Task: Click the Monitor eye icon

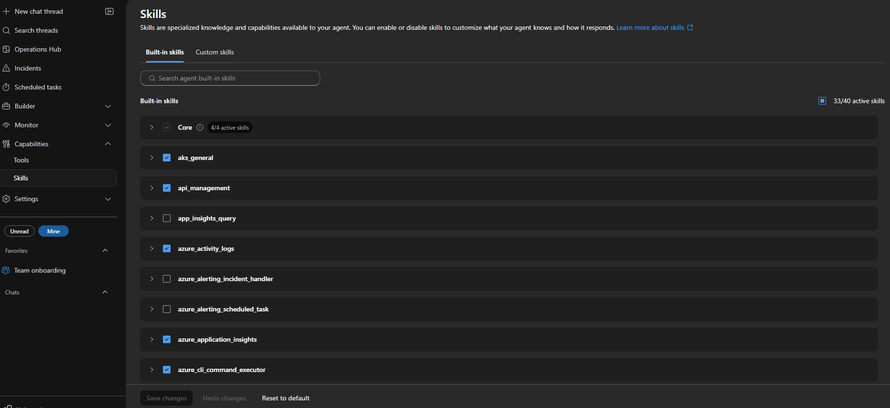Action: click(x=6, y=125)
